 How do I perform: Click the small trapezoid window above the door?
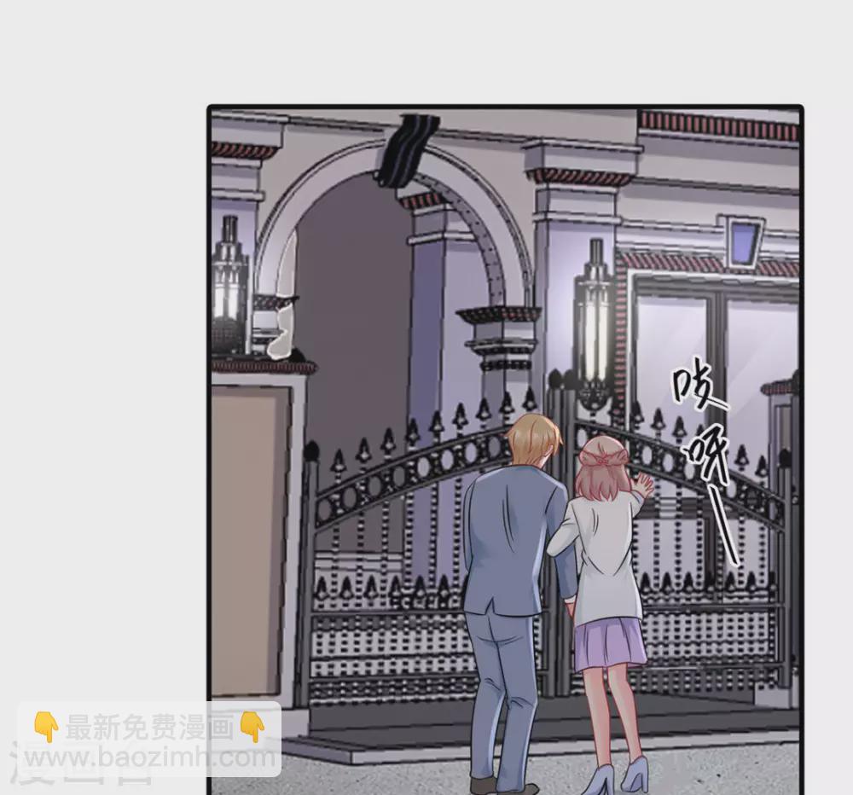point(741,241)
